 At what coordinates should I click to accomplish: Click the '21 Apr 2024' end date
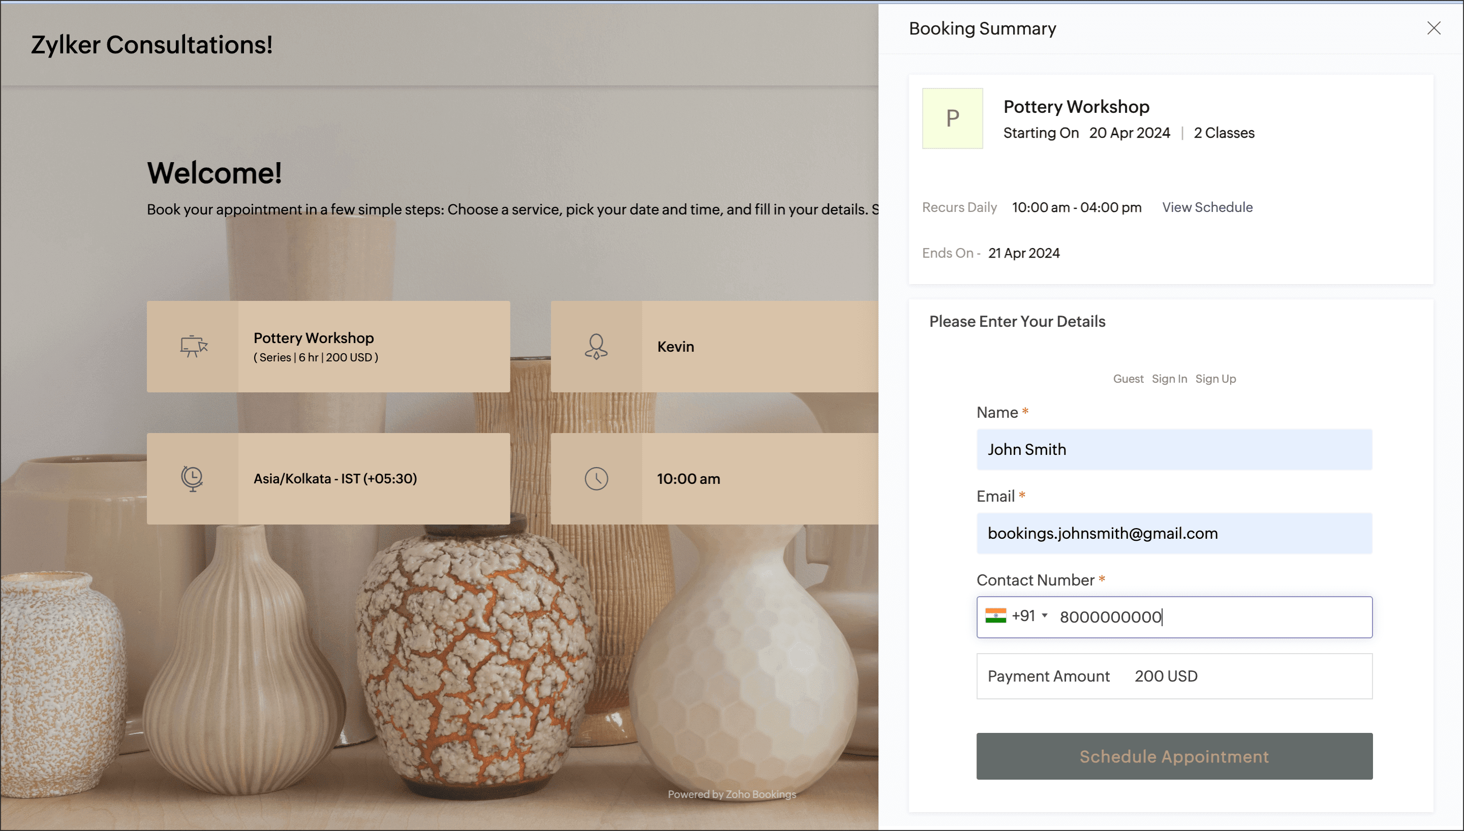pyautogui.click(x=1023, y=253)
